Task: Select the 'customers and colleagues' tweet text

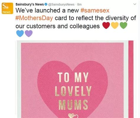Action: tap(63, 26)
